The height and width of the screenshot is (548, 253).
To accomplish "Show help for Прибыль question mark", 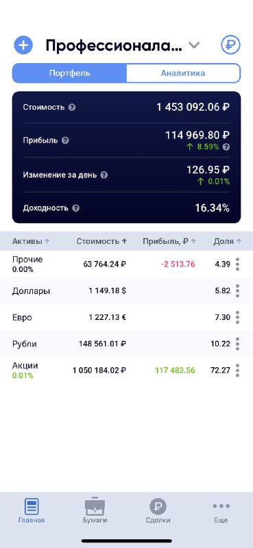I will pyautogui.click(x=65, y=140).
